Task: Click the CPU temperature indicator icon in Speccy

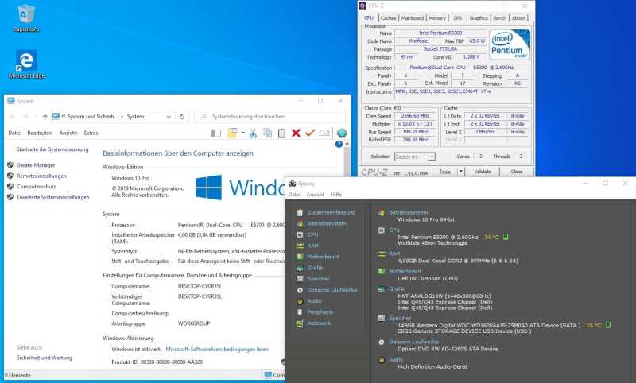Action: 506,237
